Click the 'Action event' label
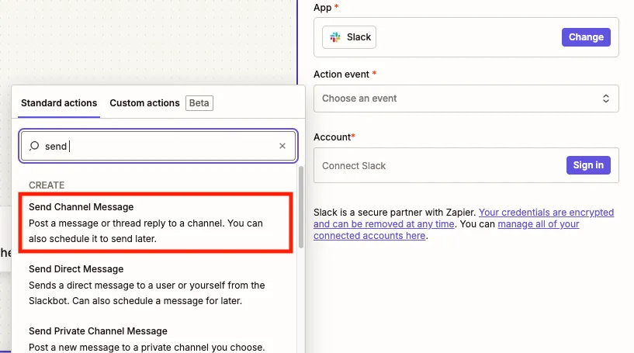Viewport: 634px width, 353px height. [x=341, y=74]
